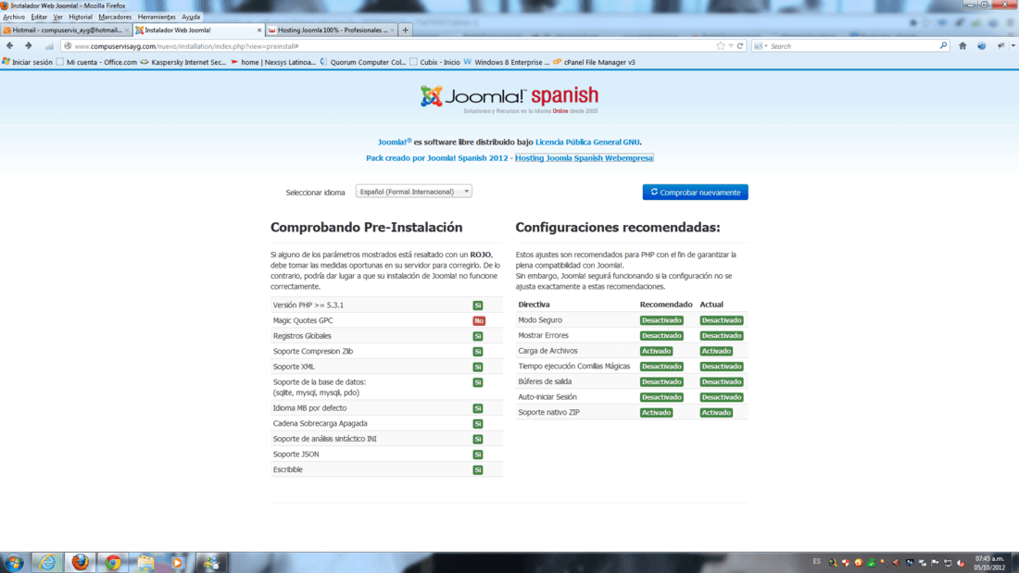Open the cPanel File Manager v3 bookmark

(x=594, y=62)
